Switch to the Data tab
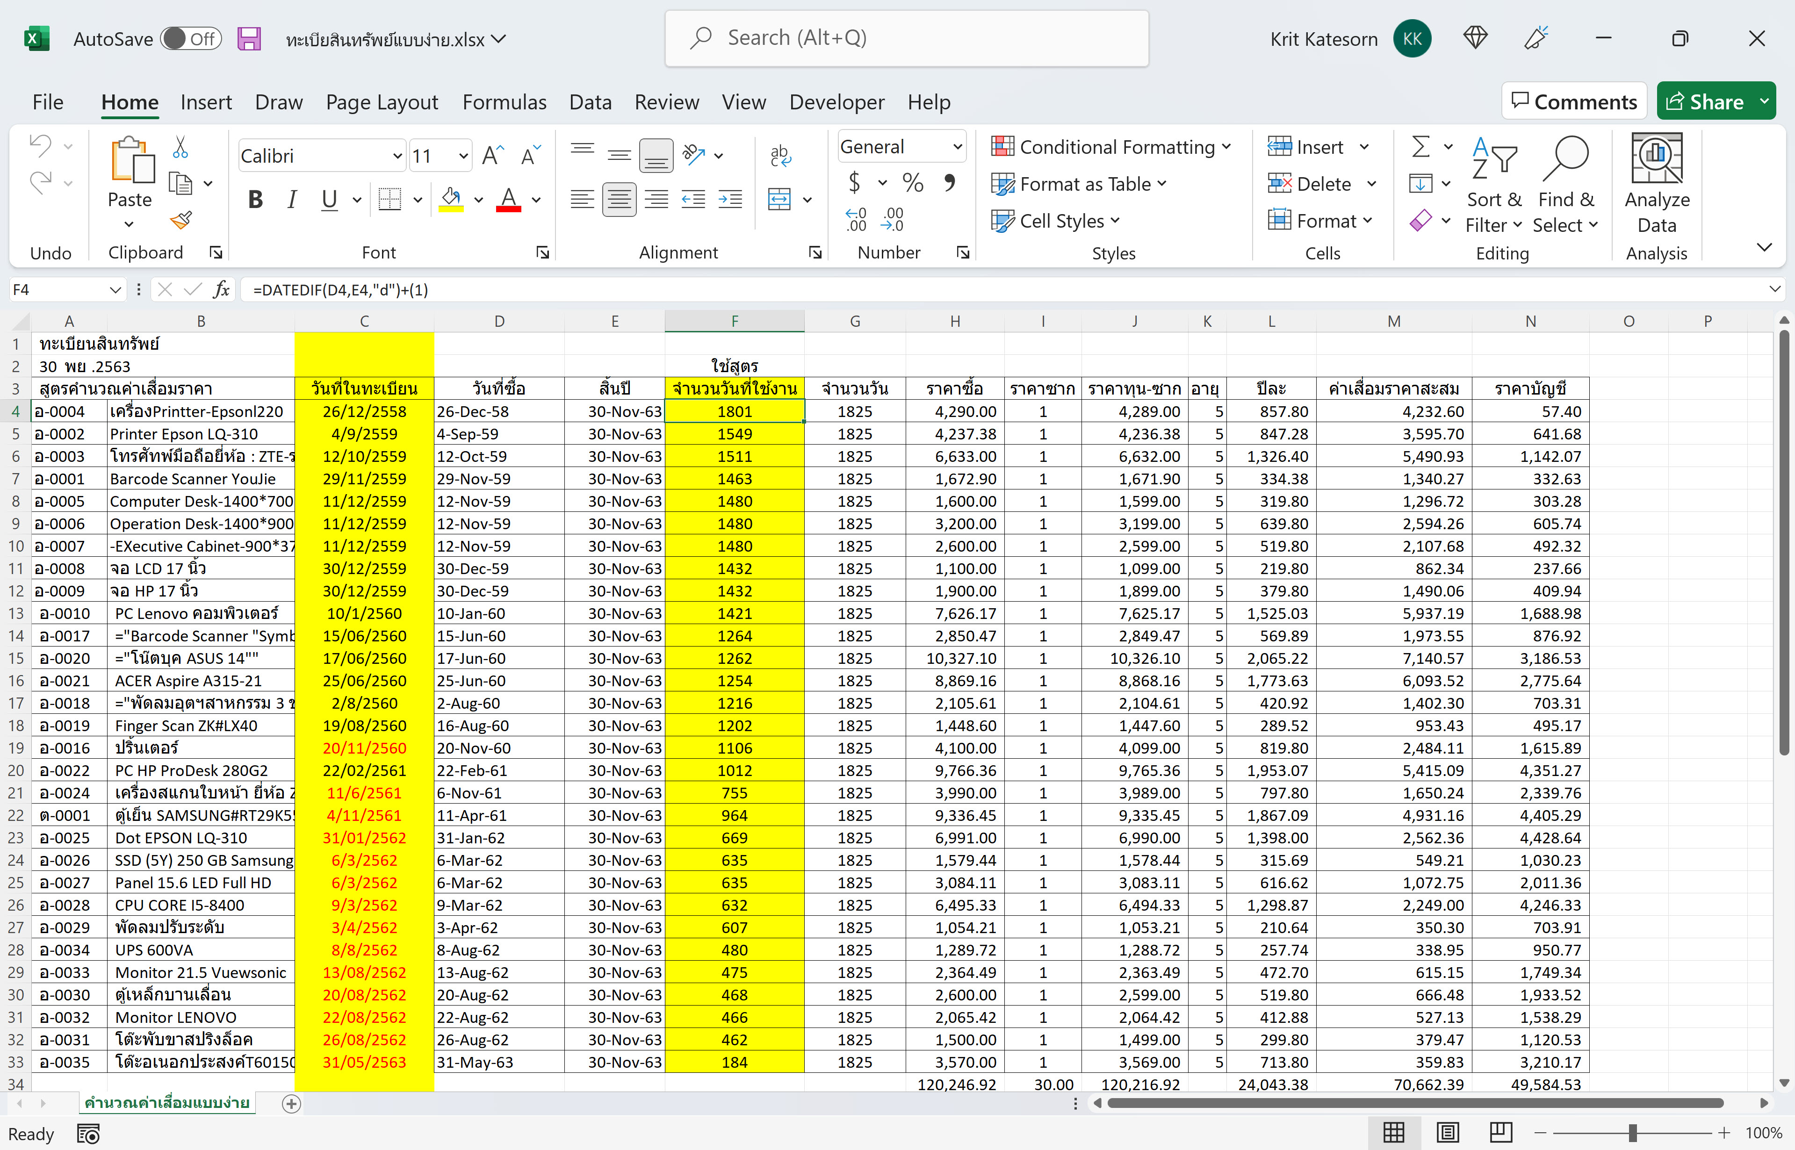Screen dimensions: 1795x1150 click(591, 101)
